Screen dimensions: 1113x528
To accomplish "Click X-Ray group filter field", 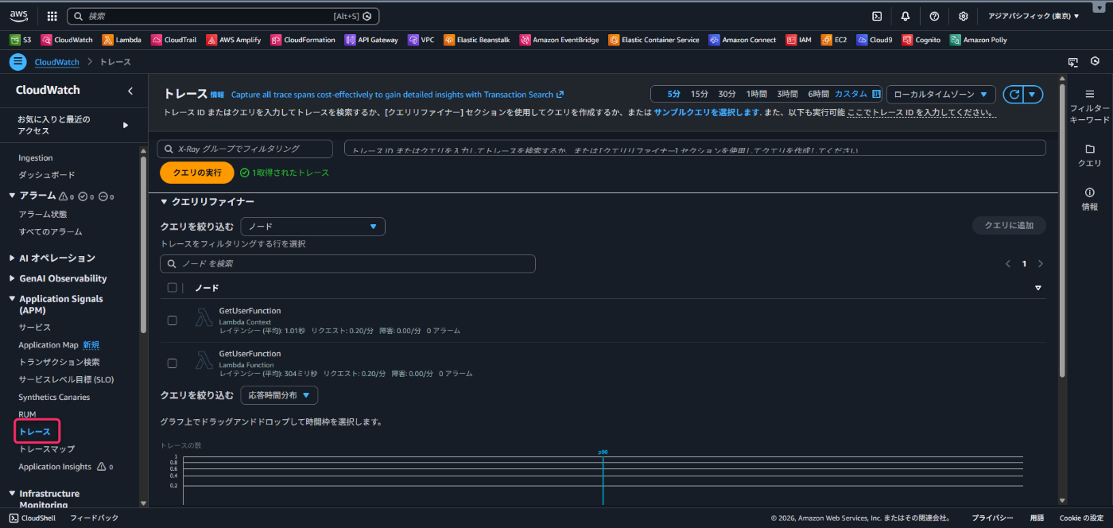I will click(x=245, y=149).
